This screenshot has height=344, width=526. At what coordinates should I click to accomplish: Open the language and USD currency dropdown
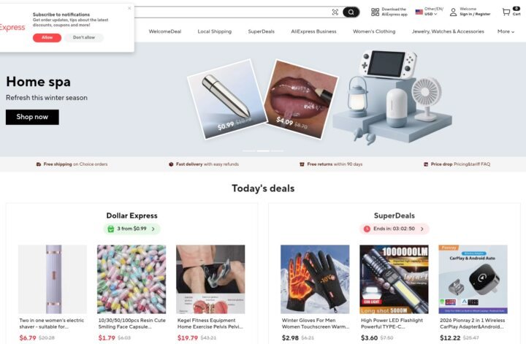[430, 12]
